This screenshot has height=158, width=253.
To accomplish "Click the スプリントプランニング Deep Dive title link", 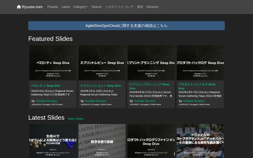I will (149, 87).
